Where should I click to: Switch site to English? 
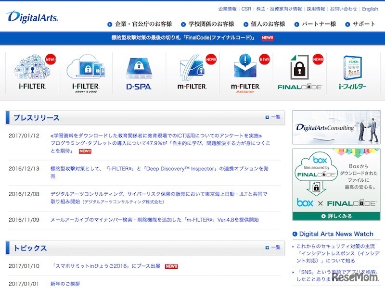(370, 9)
